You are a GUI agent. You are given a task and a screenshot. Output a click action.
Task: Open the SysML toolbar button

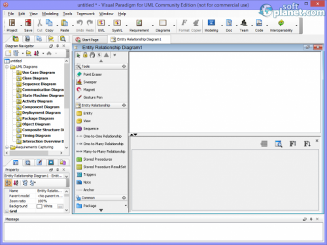click(x=117, y=25)
